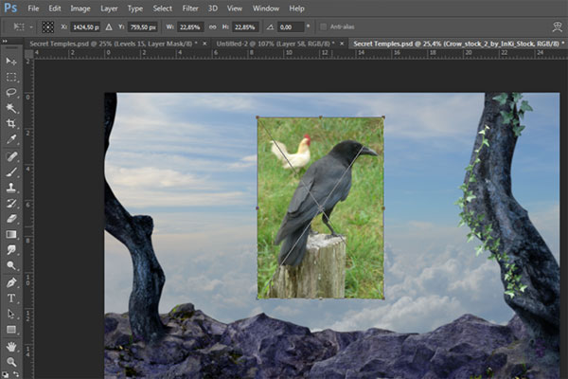Viewport: 568px width, 379px height.
Task: Toggle relative positioning triangle for reference point
Action: (x=107, y=27)
